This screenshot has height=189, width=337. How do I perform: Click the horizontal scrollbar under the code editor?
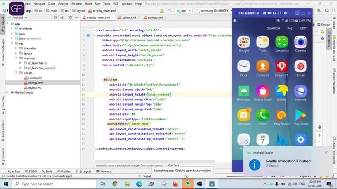pyautogui.click(x=155, y=161)
